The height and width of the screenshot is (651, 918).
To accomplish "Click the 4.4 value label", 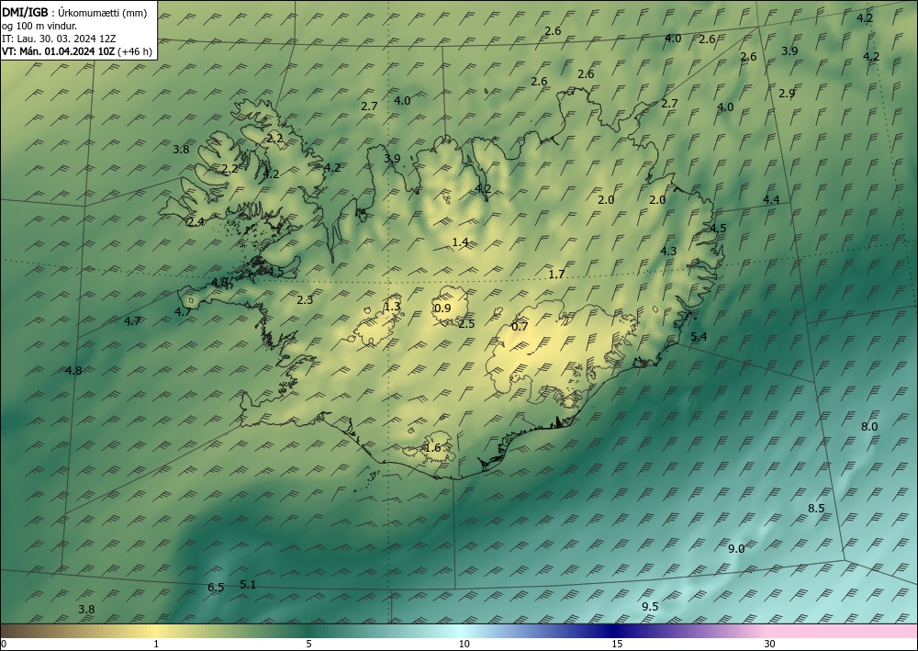I will tap(771, 199).
